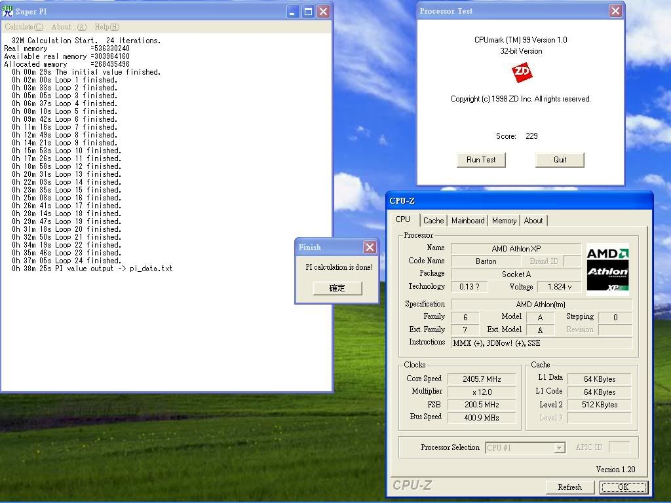Close the Processor Test window
This screenshot has height=503, width=671.
coord(615,10)
